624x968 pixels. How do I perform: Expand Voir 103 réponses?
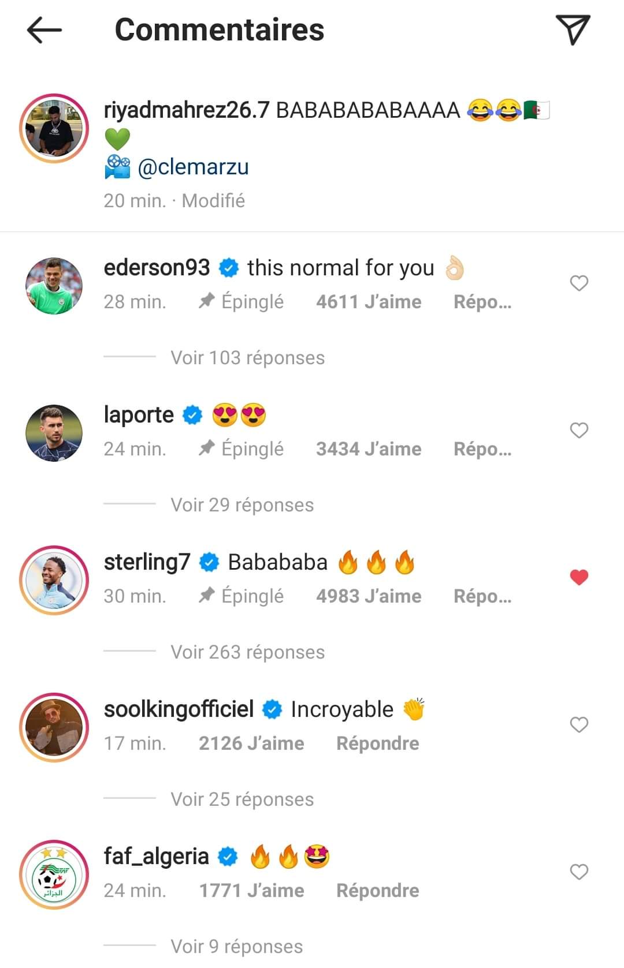click(247, 358)
